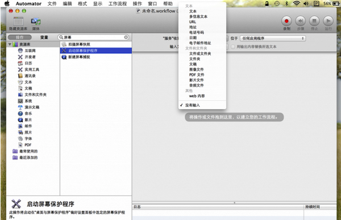Screen dimensions: 341x220
Task: Select the 文稿 library category
Action: tap(28, 88)
